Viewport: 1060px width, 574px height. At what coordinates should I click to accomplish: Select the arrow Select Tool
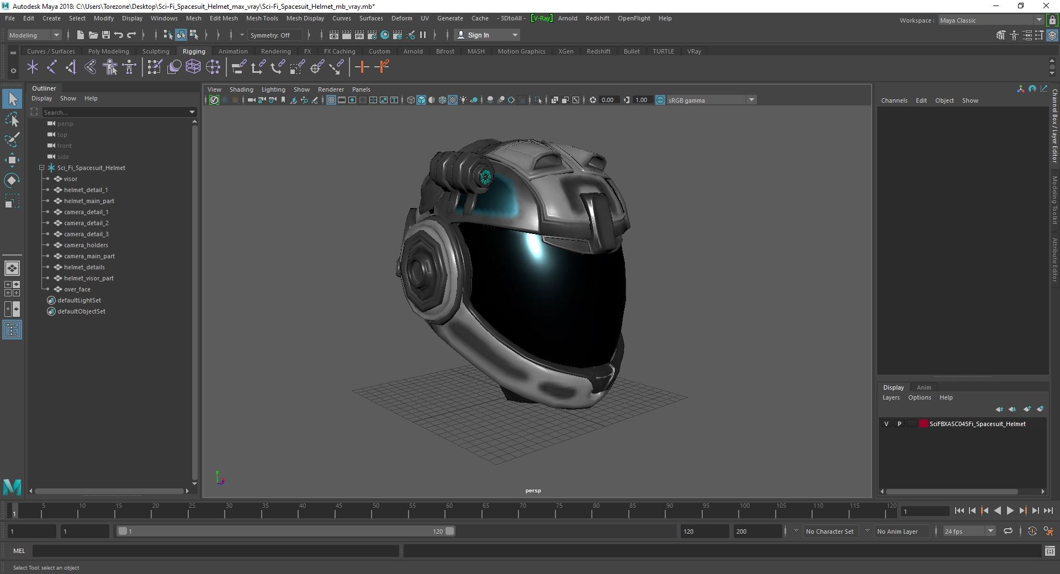12,99
